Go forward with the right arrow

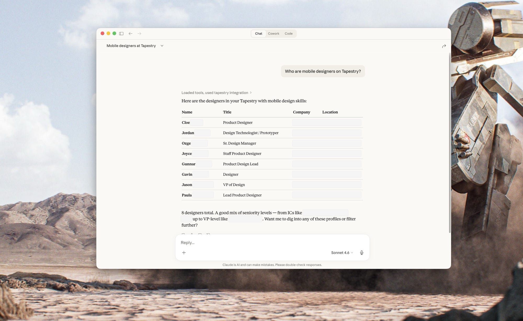tap(139, 33)
